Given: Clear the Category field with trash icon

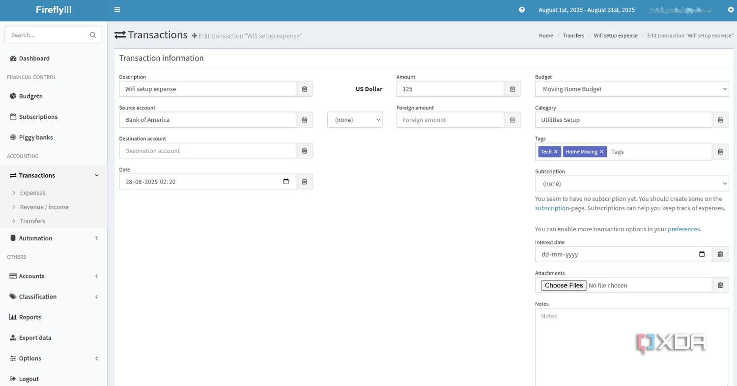Looking at the screenshot, I should pyautogui.click(x=720, y=120).
